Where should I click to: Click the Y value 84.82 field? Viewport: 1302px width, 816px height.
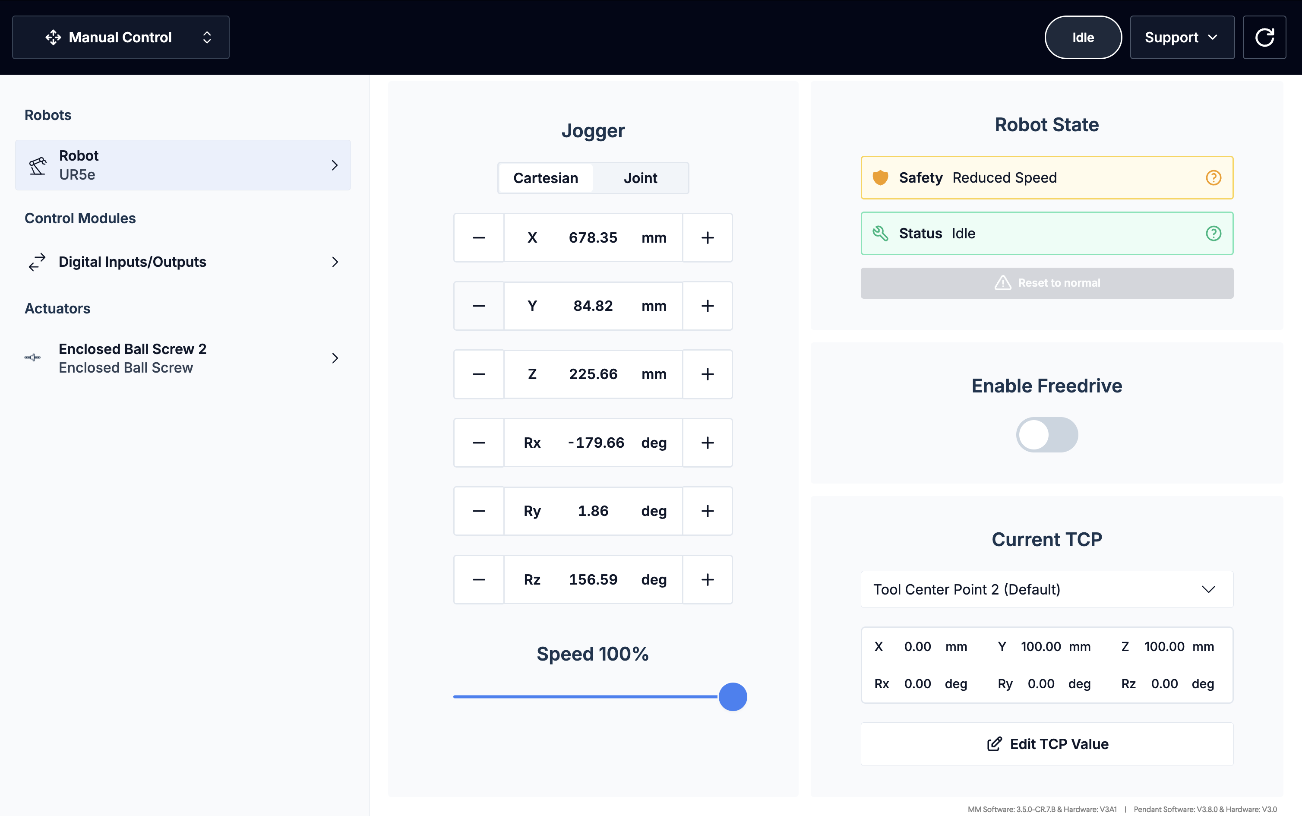click(x=593, y=306)
